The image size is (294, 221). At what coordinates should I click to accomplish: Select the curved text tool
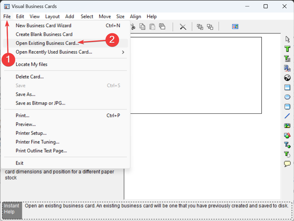[287, 154]
